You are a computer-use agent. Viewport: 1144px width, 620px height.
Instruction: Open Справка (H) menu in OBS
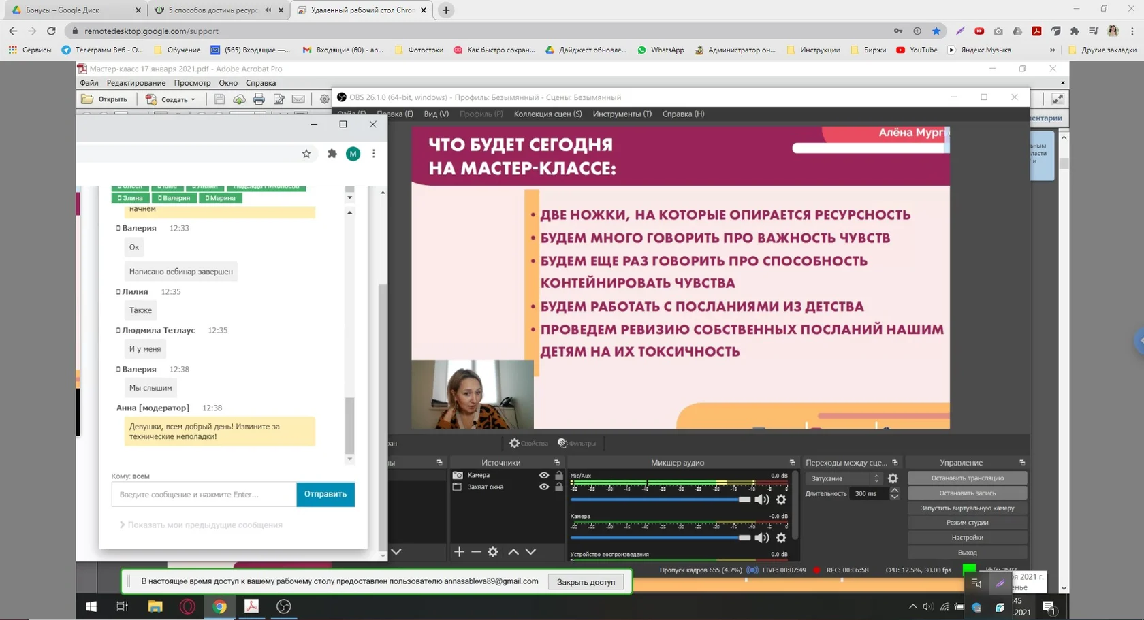[x=683, y=114]
